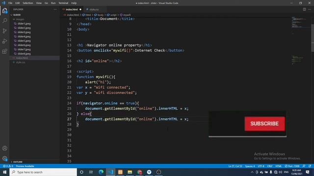Switch to the index.html editor tab
The height and width of the screenshot is (176, 314).
[x=72, y=9]
